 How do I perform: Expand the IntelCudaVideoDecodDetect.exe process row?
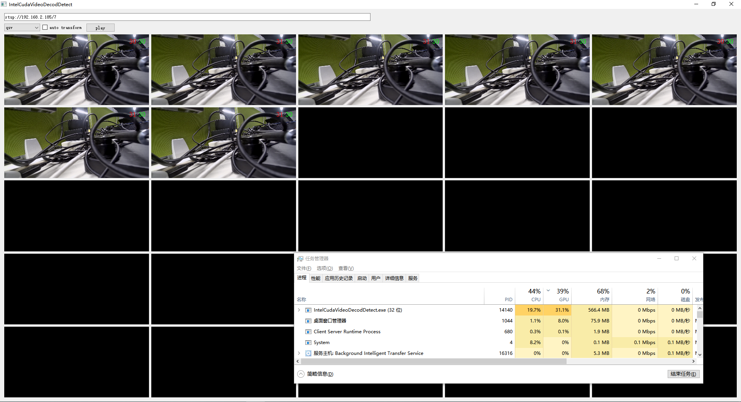click(x=299, y=310)
